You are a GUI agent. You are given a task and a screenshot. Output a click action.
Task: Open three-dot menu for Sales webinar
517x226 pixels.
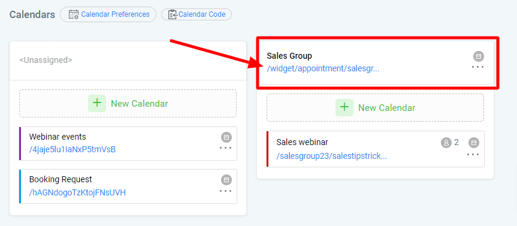(x=473, y=154)
